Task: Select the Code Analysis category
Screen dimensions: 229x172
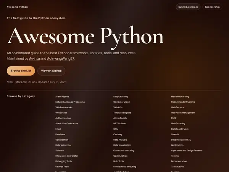Action: click(x=120, y=156)
